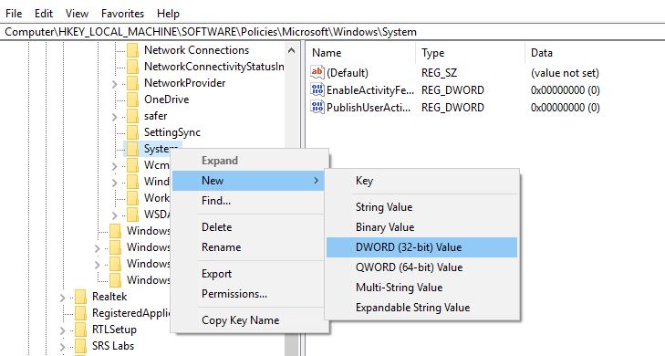
Task: Choose Export from the context menu
Action: pos(249,274)
